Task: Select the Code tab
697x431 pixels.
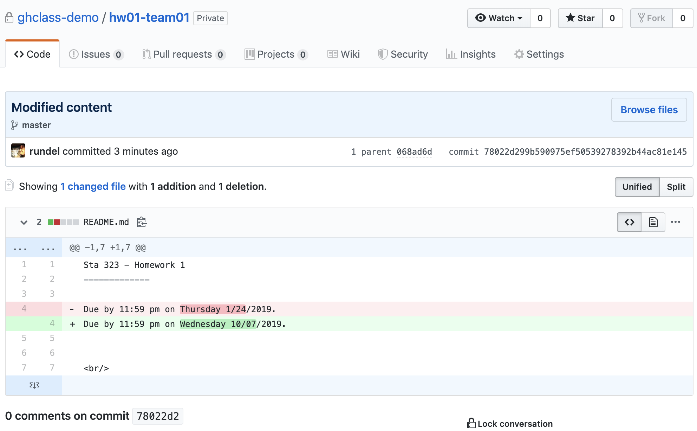Action: pos(32,54)
